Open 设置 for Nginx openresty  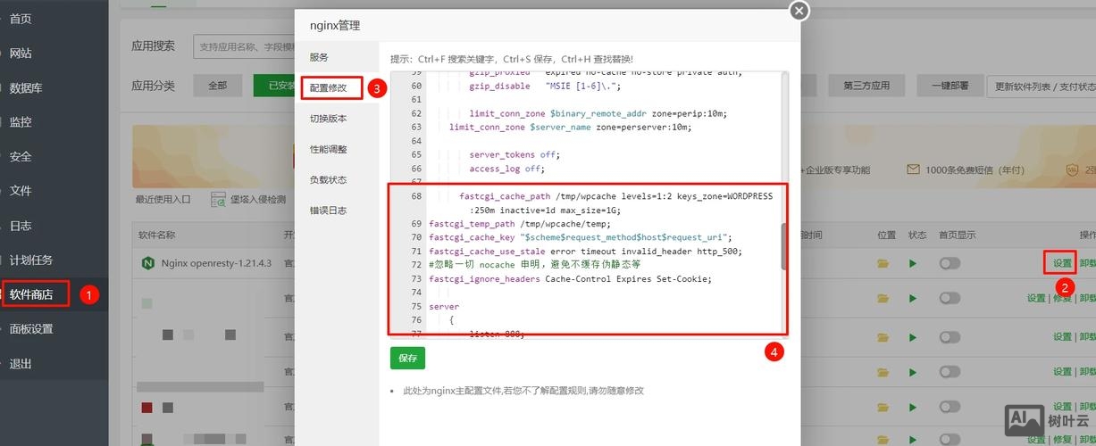[x=1061, y=263]
